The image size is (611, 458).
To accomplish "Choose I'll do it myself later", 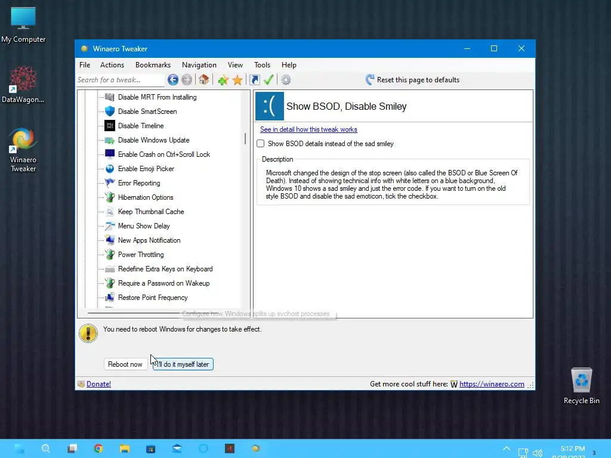I will point(183,364).
